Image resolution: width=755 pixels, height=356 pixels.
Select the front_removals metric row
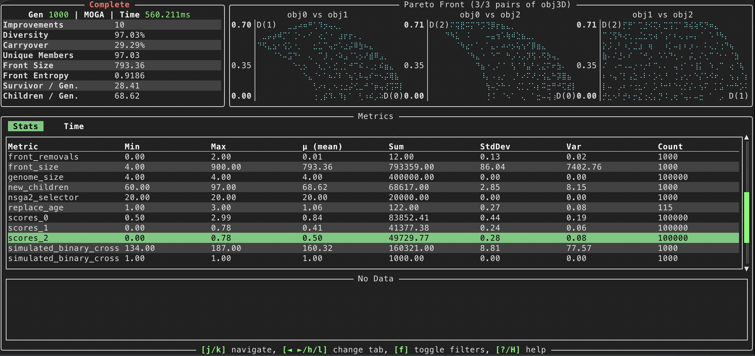pos(44,157)
